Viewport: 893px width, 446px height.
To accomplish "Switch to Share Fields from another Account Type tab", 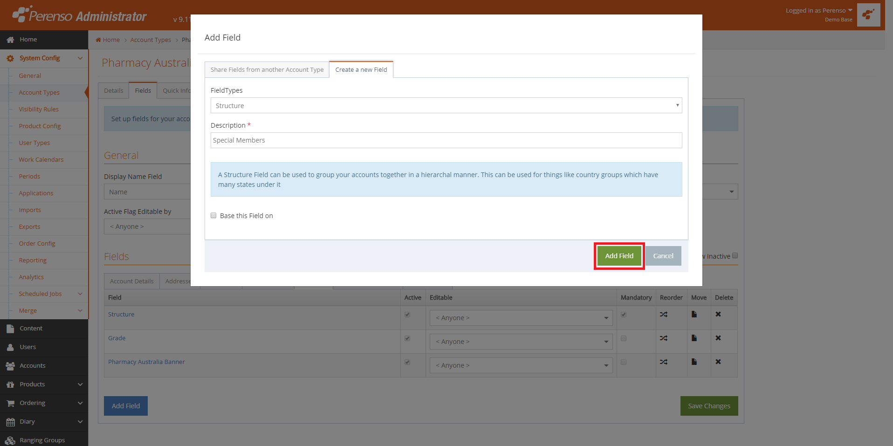I will pyautogui.click(x=267, y=70).
